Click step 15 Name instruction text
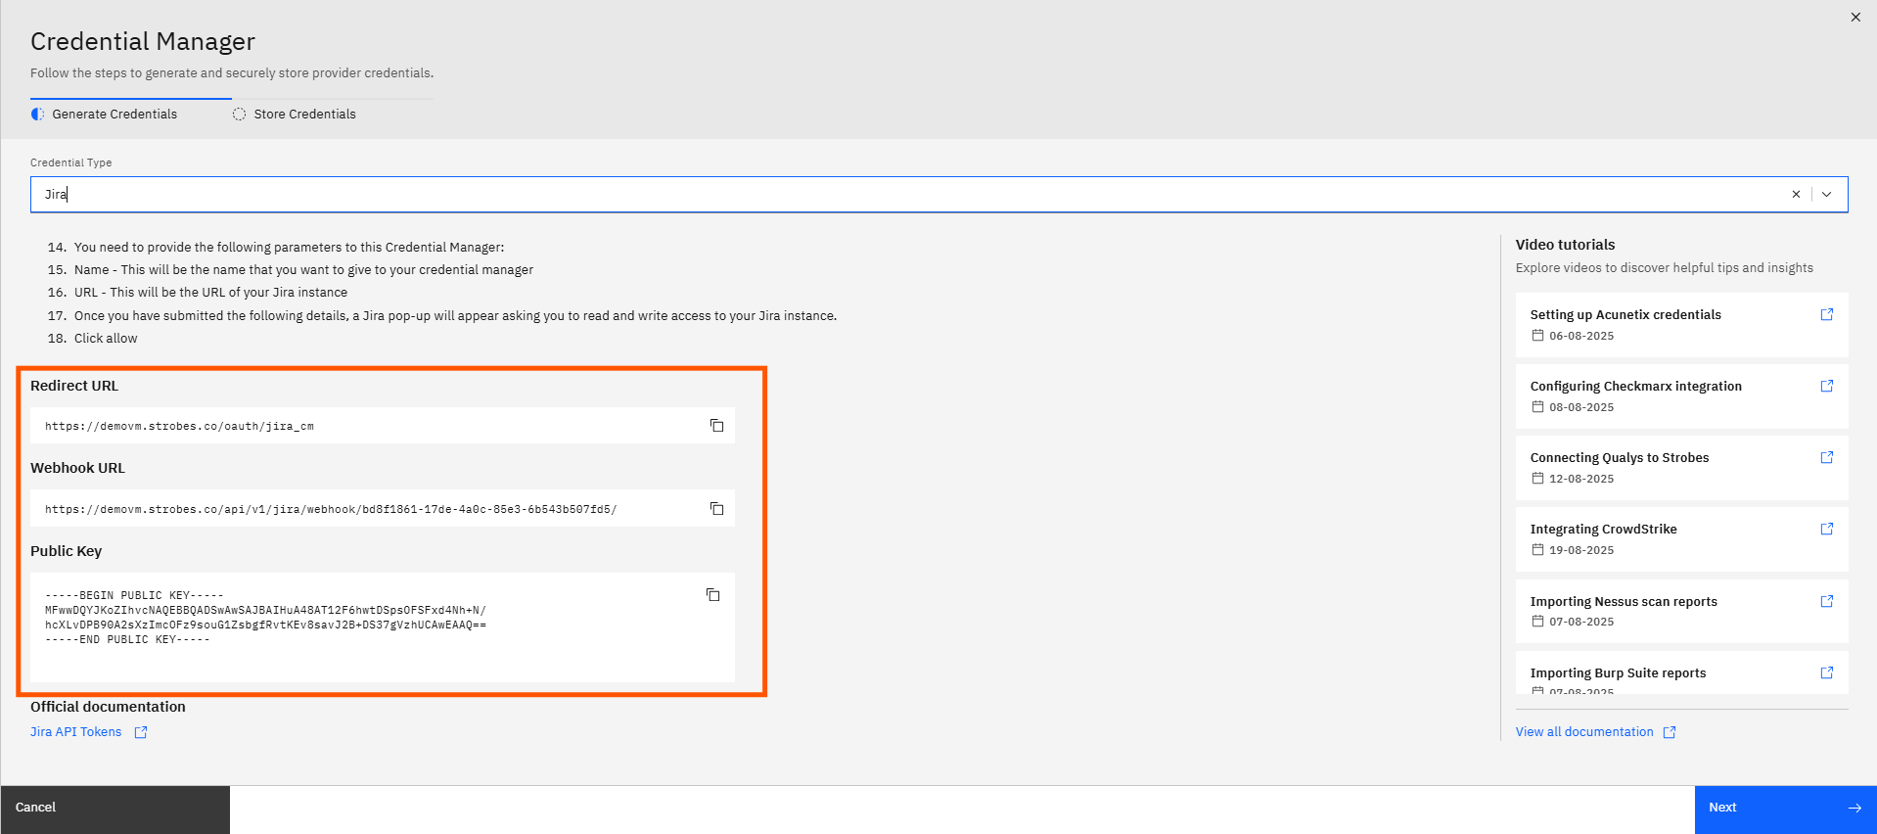The height and width of the screenshot is (834, 1877). [303, 270]
